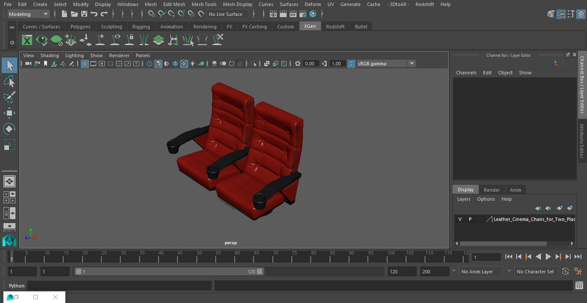Screen dimensions: 587x303
Task: Open the Script Editor icon
Action: 579,286
